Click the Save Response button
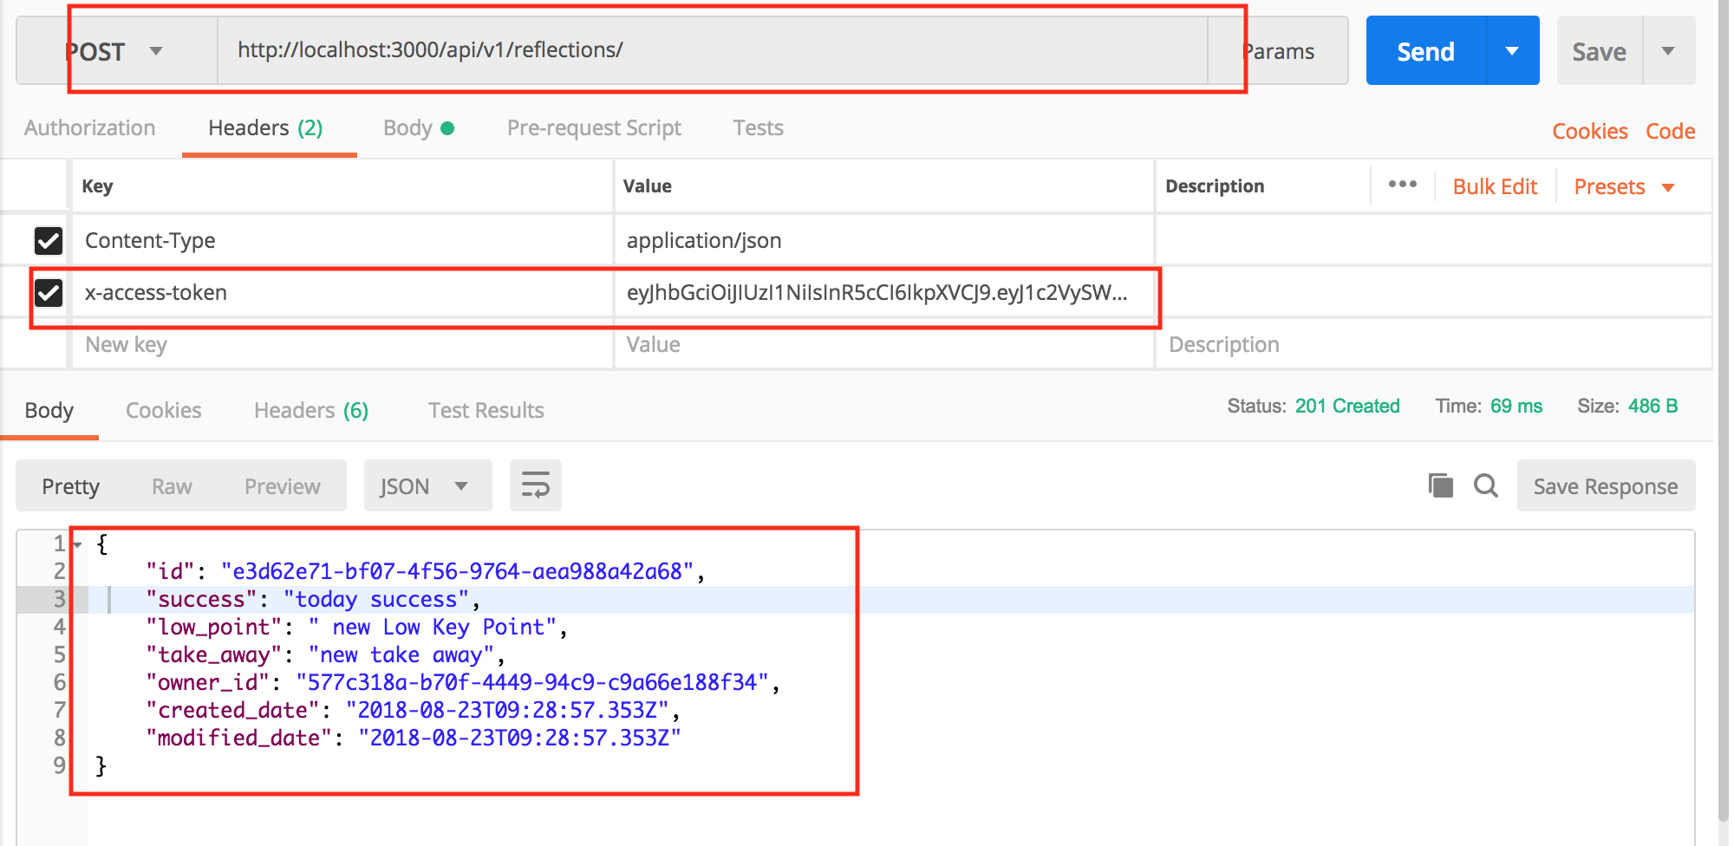 pyautogui.click(x=1605, y=486)
